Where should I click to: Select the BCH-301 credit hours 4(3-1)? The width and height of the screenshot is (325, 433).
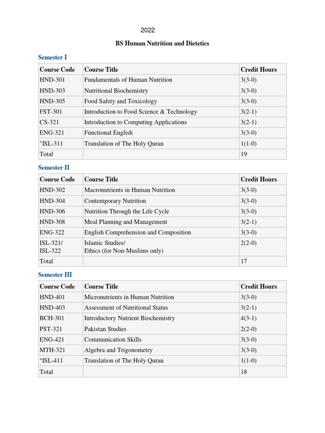[248, 318]
